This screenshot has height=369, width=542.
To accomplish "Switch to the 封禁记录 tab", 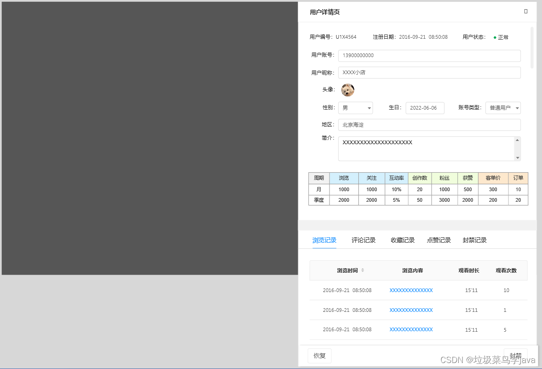I will (475, 240).
